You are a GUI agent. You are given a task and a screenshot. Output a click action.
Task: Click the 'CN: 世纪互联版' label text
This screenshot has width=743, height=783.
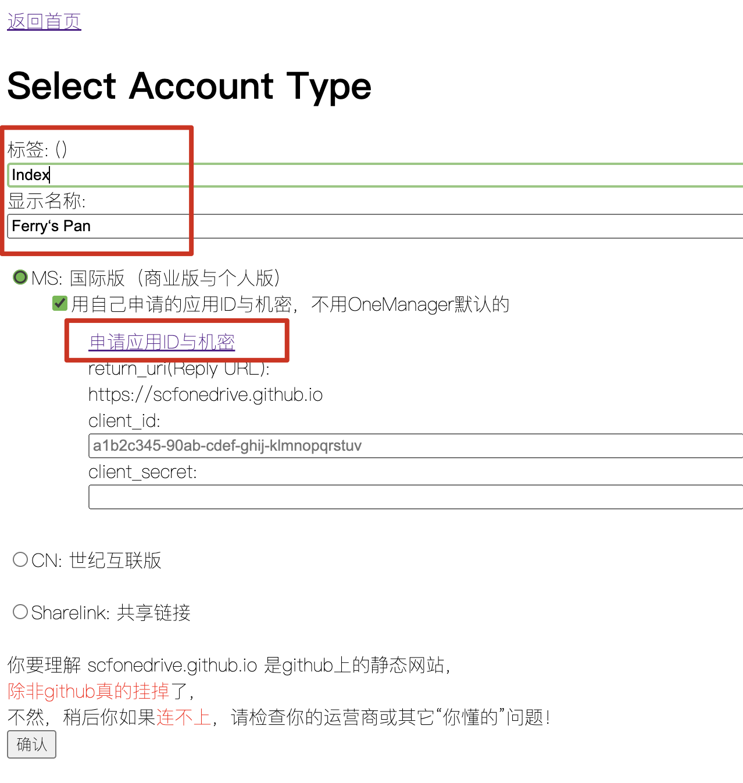point(97,561)
